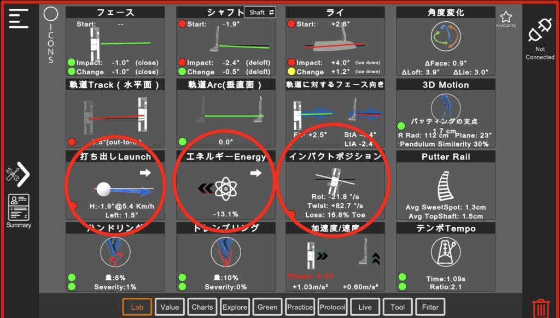560x318 pixels.
Task: Open the Charts tab
Action: (202, 307)
